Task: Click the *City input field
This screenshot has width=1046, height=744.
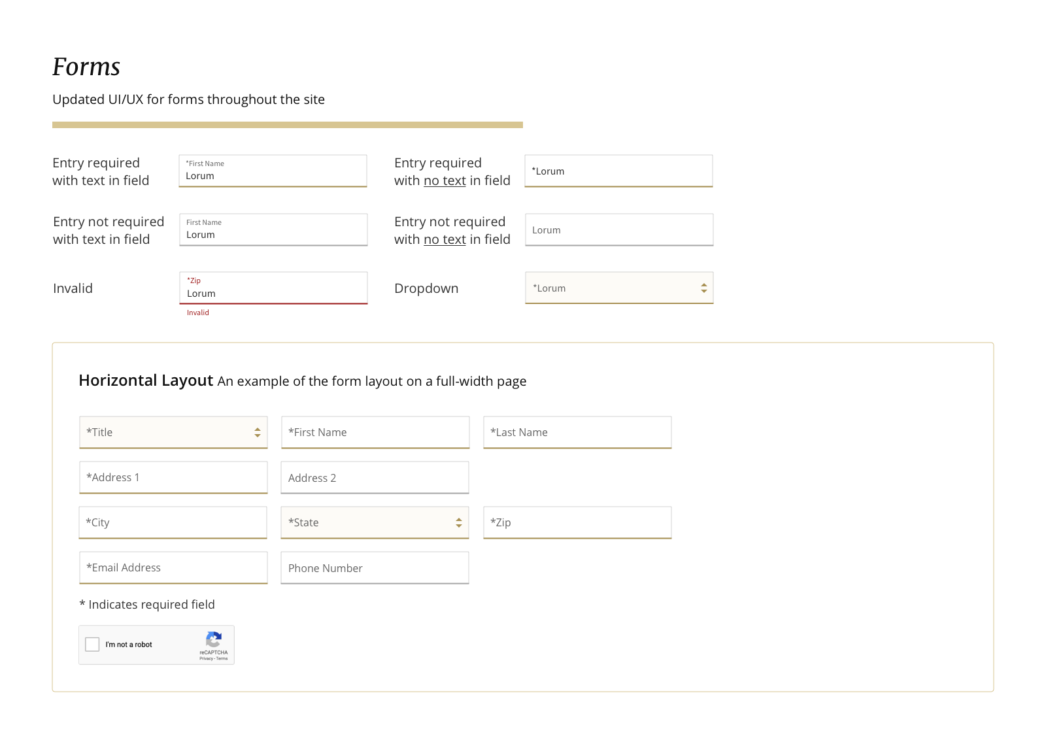Action: pos(173,522)
